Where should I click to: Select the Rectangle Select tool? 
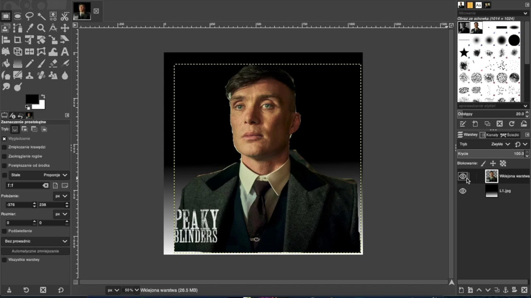(x=6, y=17)
